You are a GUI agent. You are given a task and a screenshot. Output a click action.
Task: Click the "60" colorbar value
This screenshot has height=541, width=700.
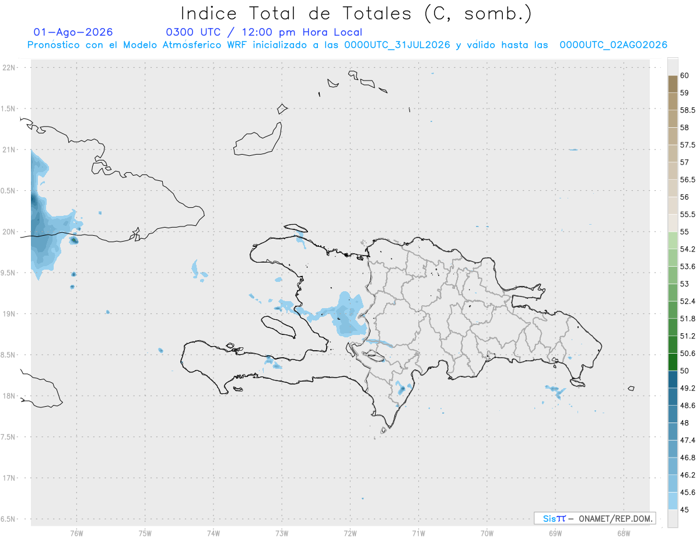(684, 75)
